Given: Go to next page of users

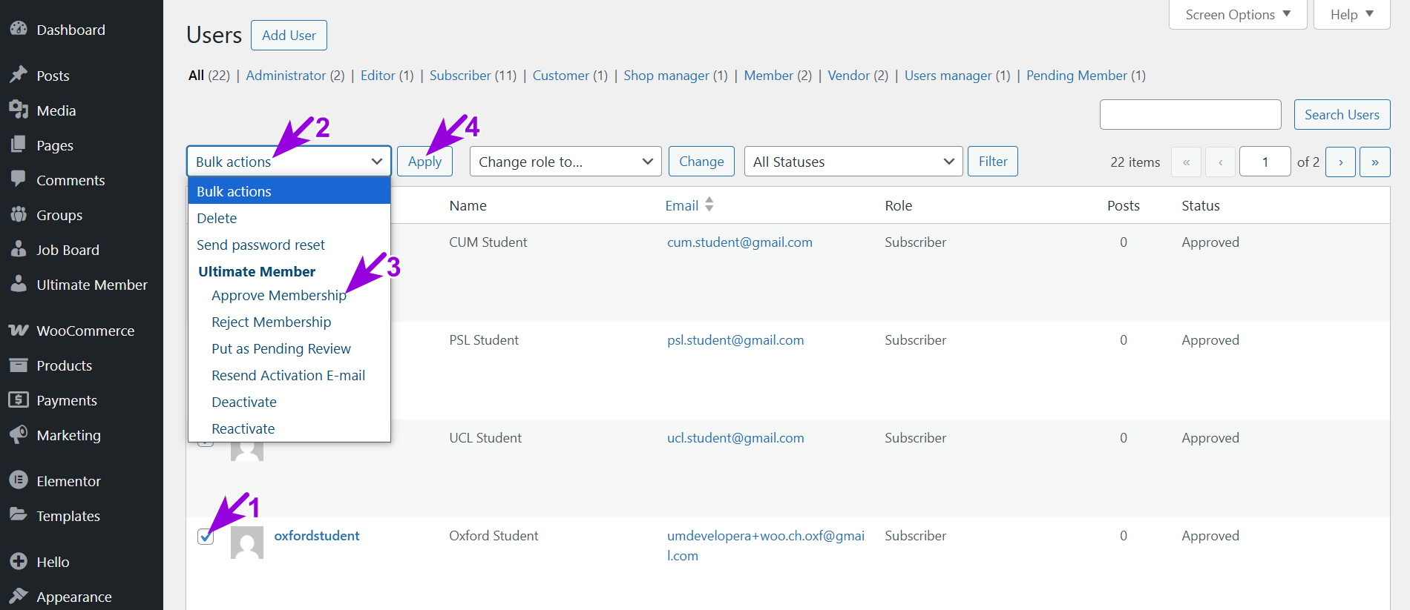Looking at the screenshot, I should click(1340, 162).
